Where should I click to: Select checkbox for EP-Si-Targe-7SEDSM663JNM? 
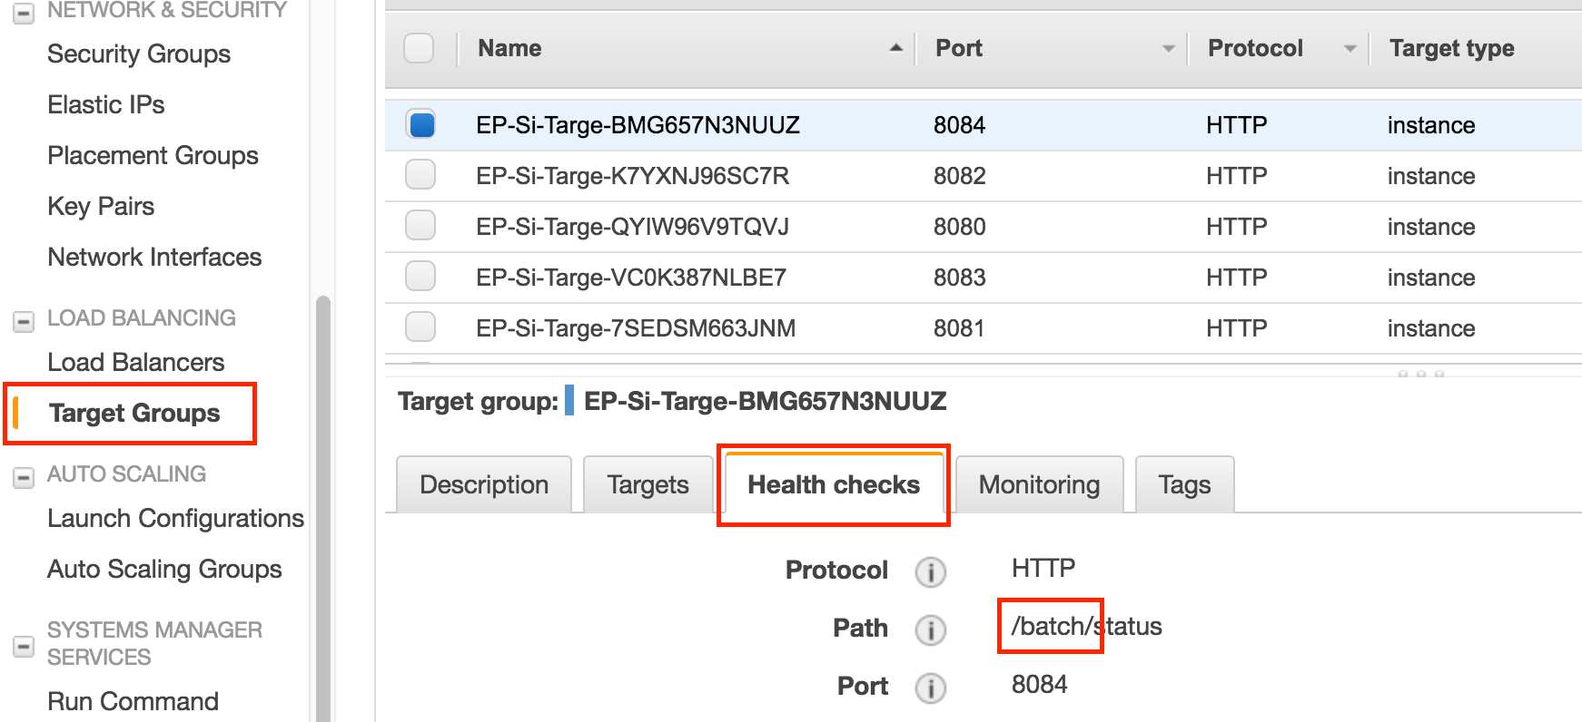pos(420,327)
